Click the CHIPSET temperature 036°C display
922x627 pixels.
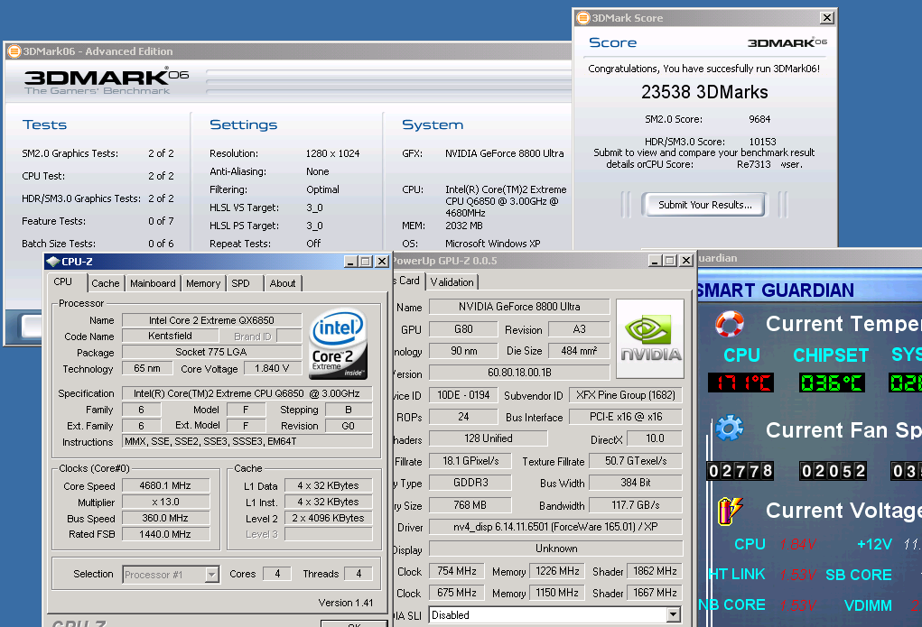832,383
